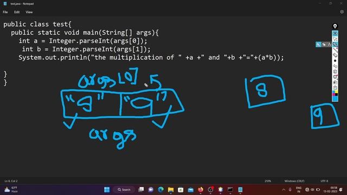Image resolution: width=347 pixels, height=195 pixels.
Task: Click the current blue color swatch
Action: tap(335, 99)
